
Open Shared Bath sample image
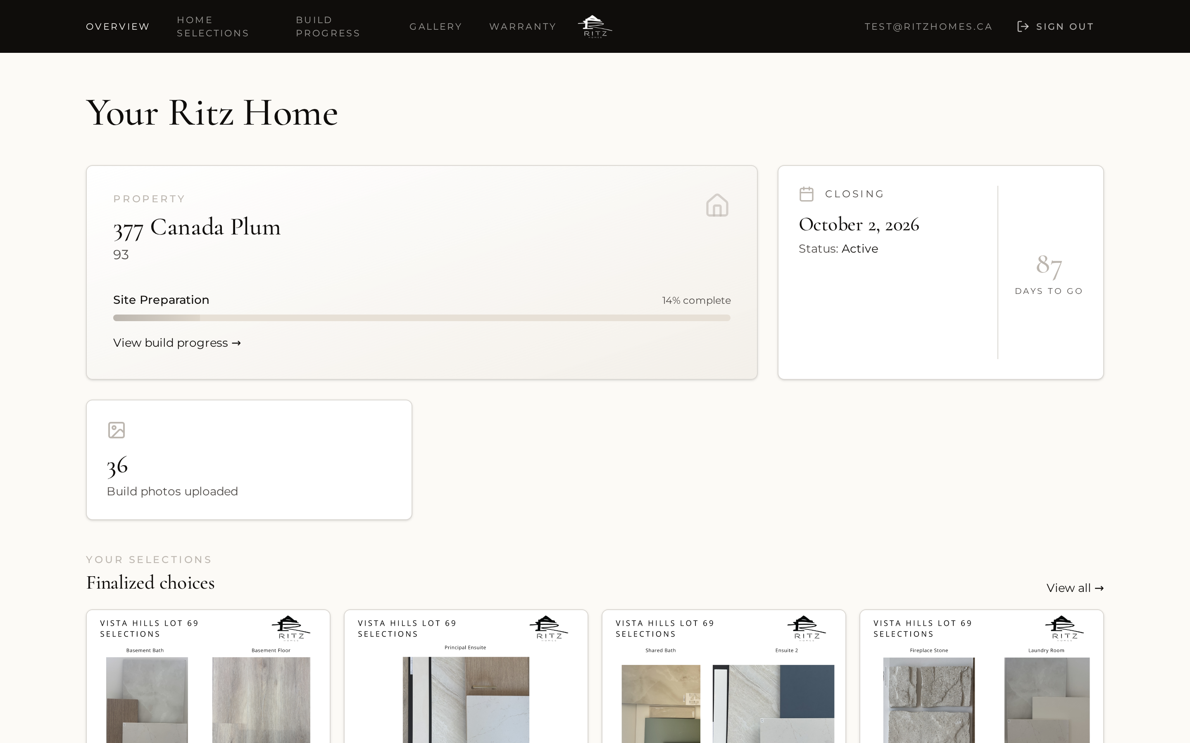pos(660,704)
